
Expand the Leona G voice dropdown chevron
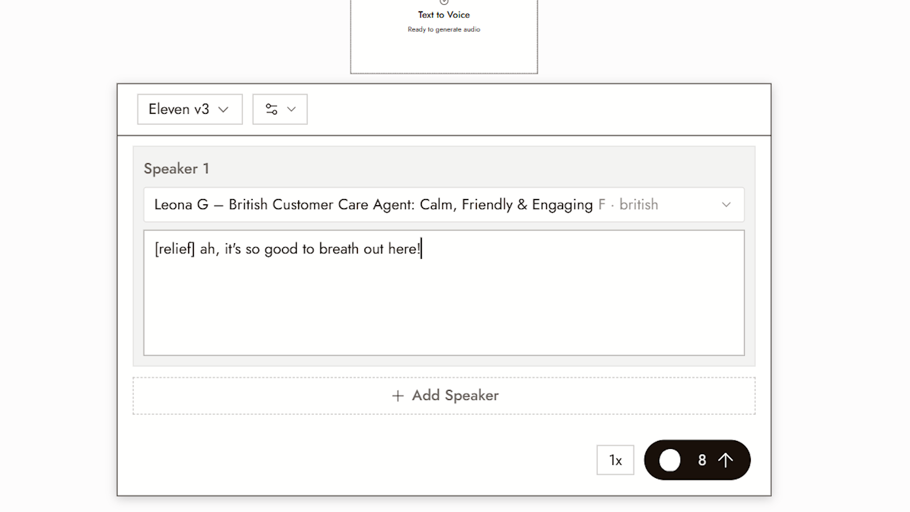726,205
